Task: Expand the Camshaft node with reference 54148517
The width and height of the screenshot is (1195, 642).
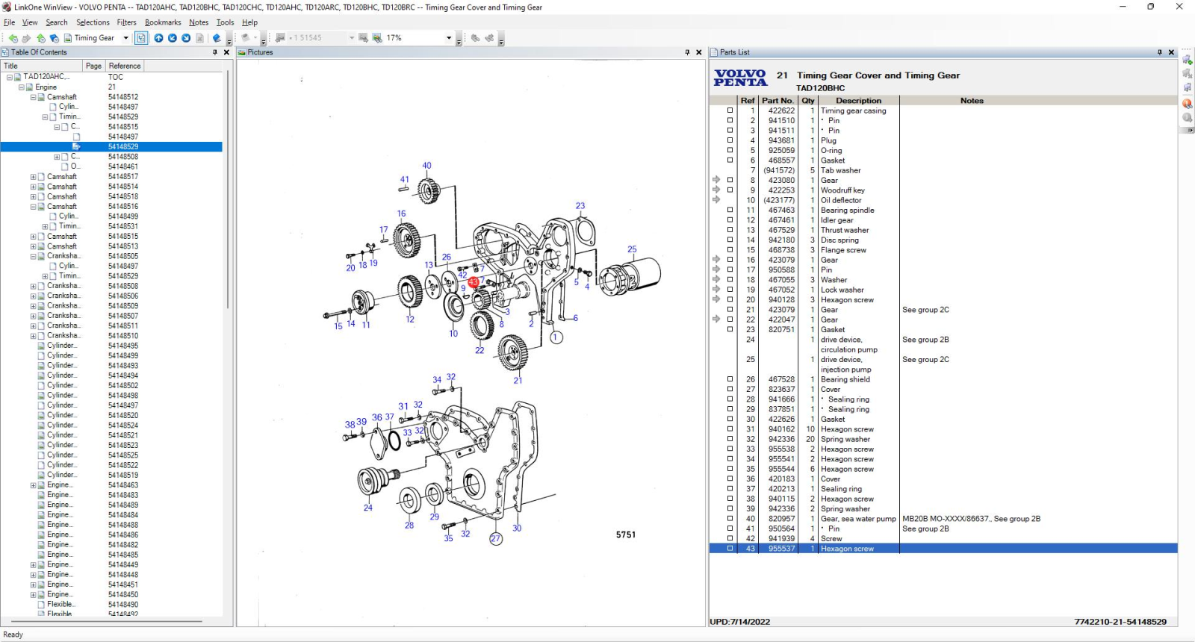Action: [33, 177]
